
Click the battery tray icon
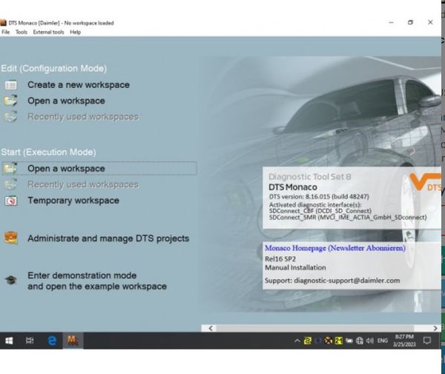(349, 341)
